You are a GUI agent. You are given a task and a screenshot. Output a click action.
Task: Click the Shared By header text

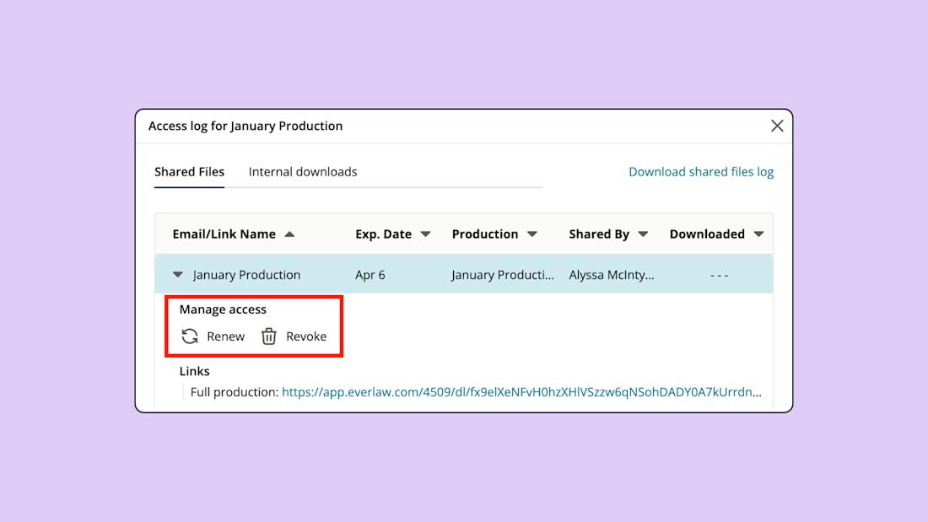(x=599, y=234)
